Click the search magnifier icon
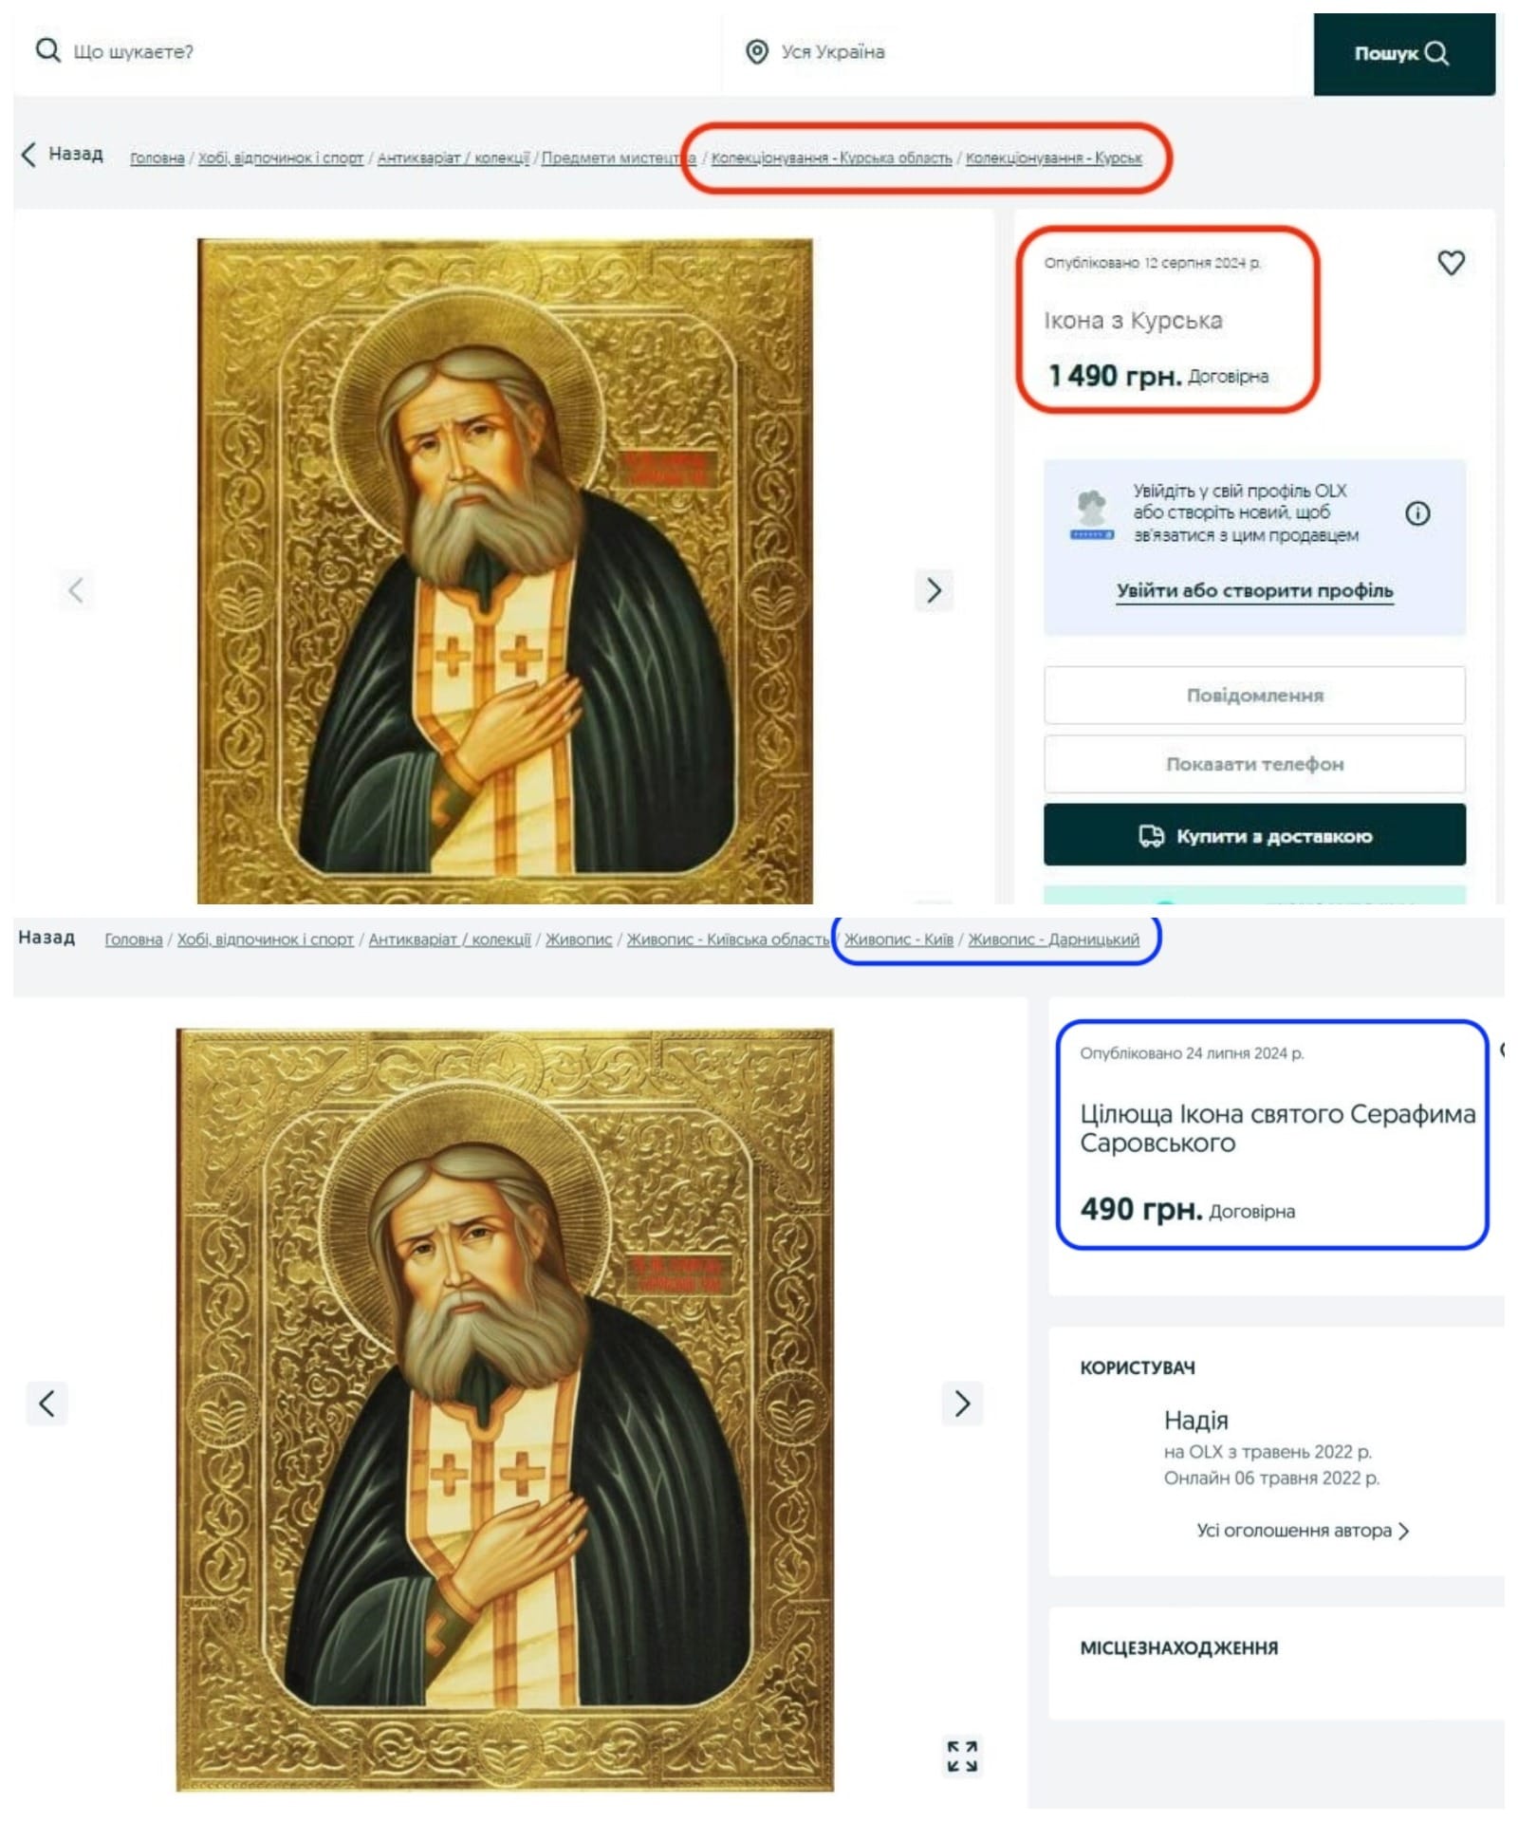Screen dimensions: 1518x1822 (x=47, y=50)
